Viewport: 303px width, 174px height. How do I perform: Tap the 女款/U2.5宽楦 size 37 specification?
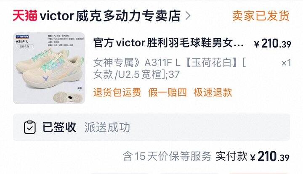point(136,74)
